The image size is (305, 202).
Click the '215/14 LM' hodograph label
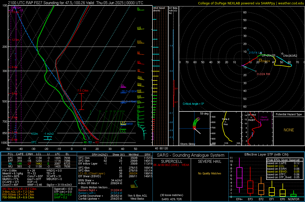point(255,53)
